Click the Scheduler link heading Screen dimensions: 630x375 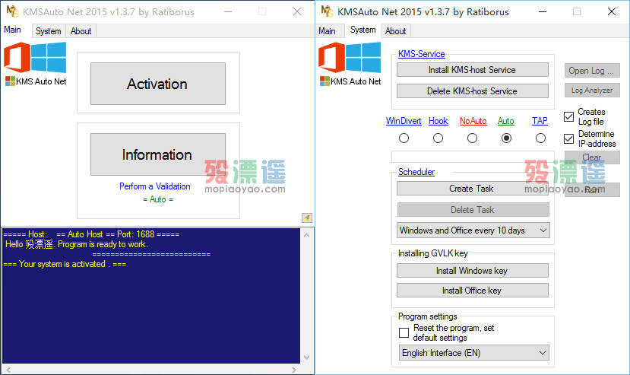point(416,172)
